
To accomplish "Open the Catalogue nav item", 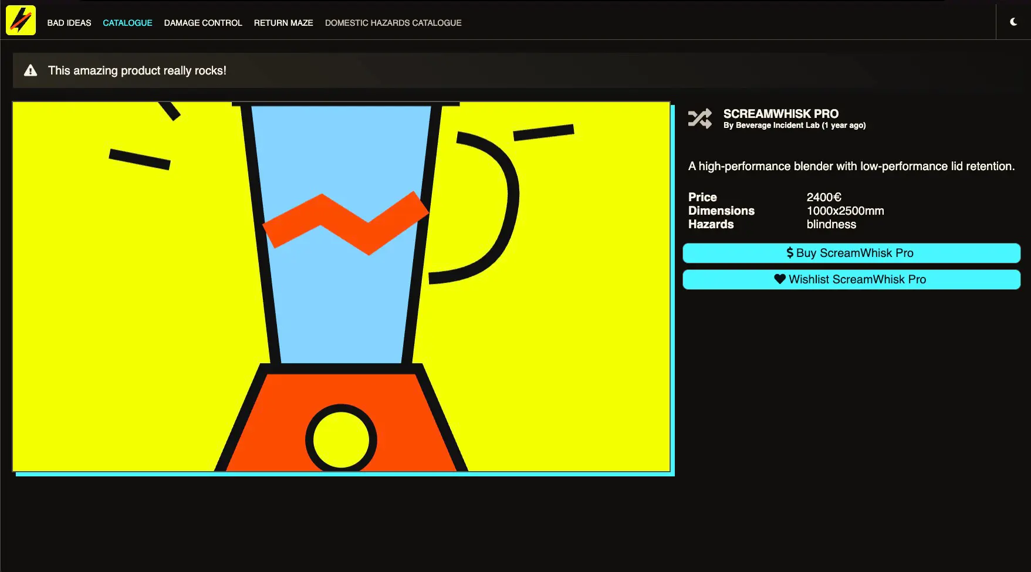I will click(127, 23).
